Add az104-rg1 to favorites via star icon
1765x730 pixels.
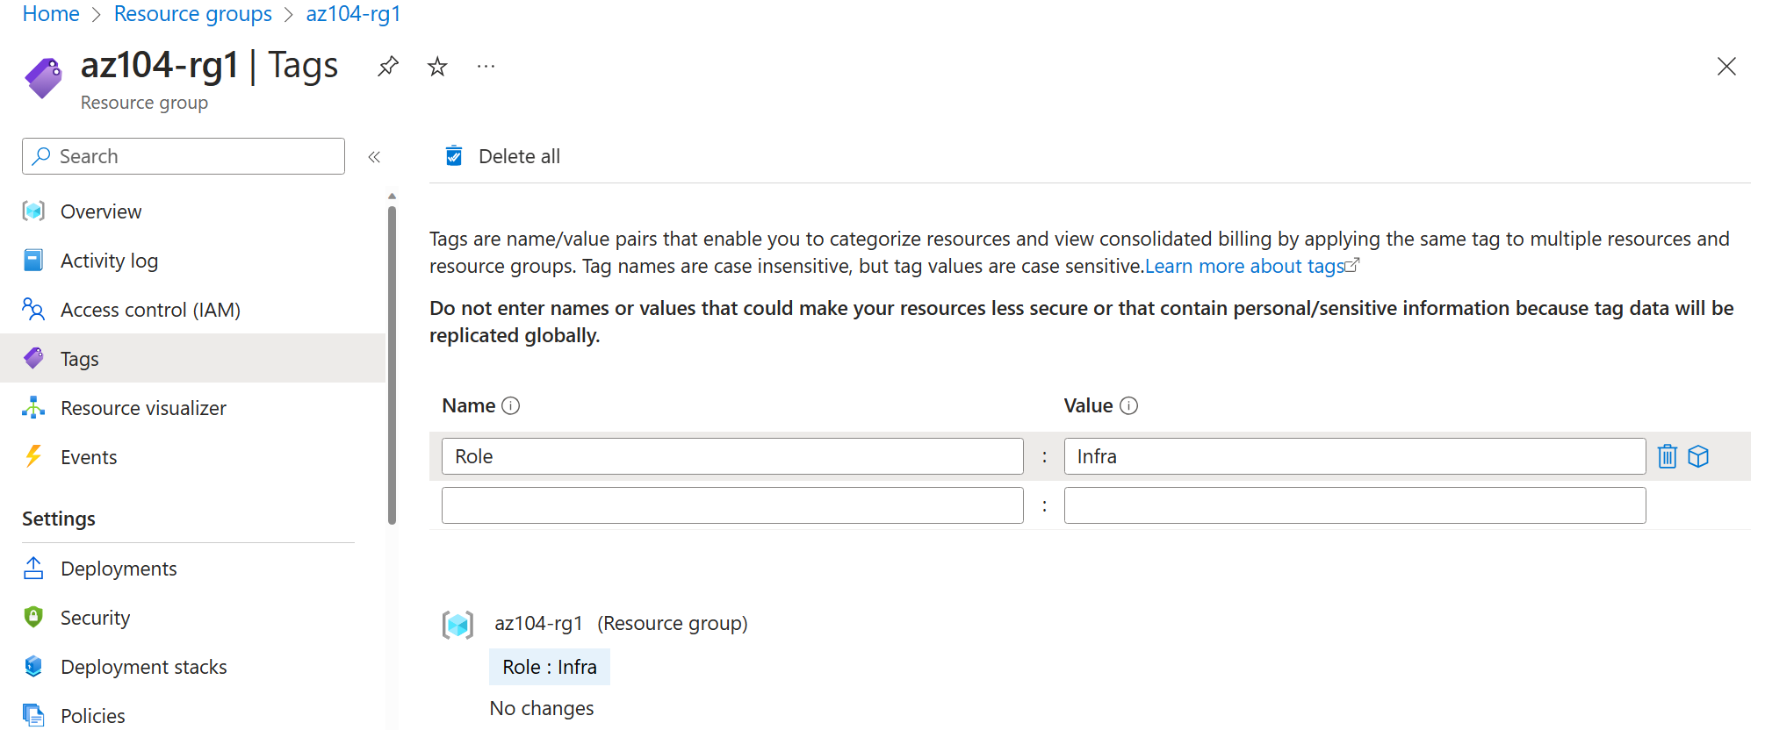pyautogui.click(x=436, y=66)
